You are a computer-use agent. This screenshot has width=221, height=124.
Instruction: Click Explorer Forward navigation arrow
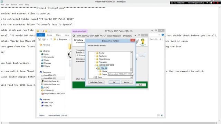44,39
